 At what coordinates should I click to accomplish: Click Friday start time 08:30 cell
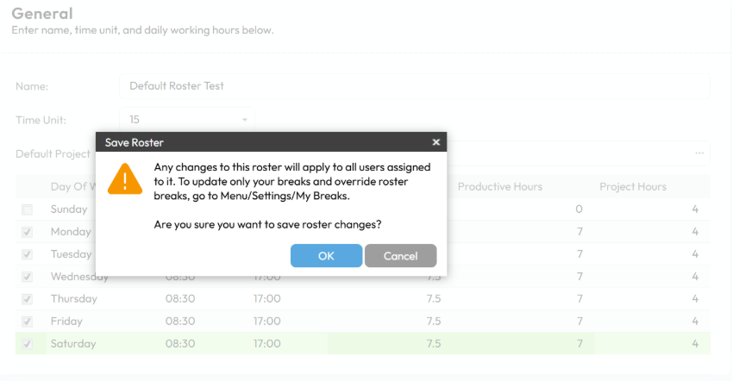tap(179, 322)
